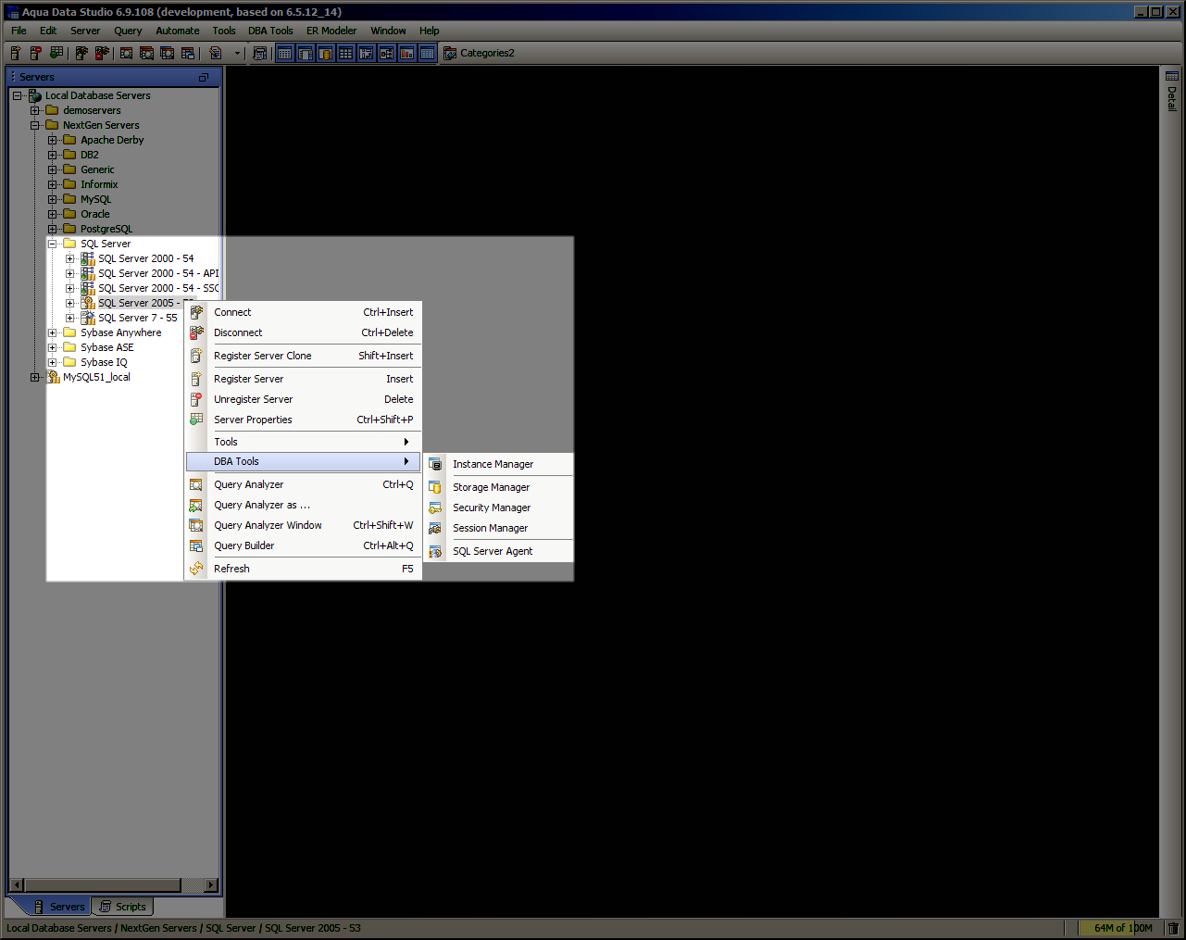This screenshot has height=940, width=1186.
Task: Expand the DB2 folder node
Action: [x=53, y=155]
